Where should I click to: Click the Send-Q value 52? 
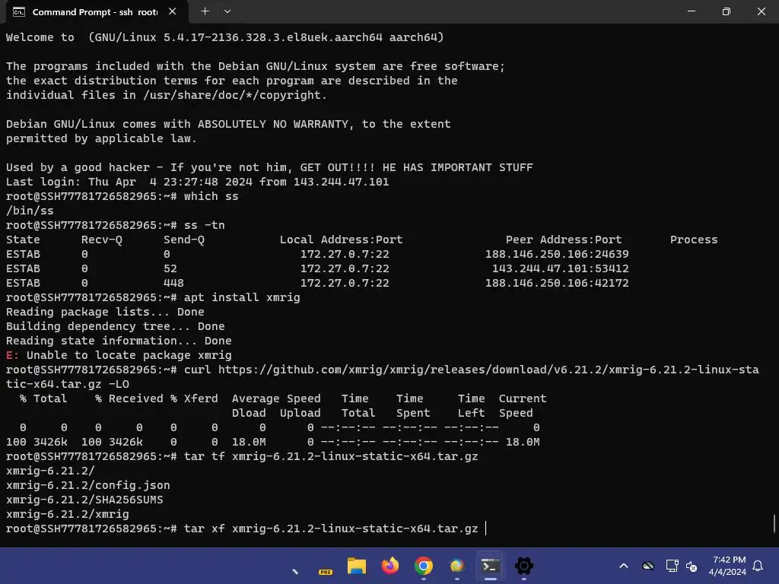coord(170,268)
